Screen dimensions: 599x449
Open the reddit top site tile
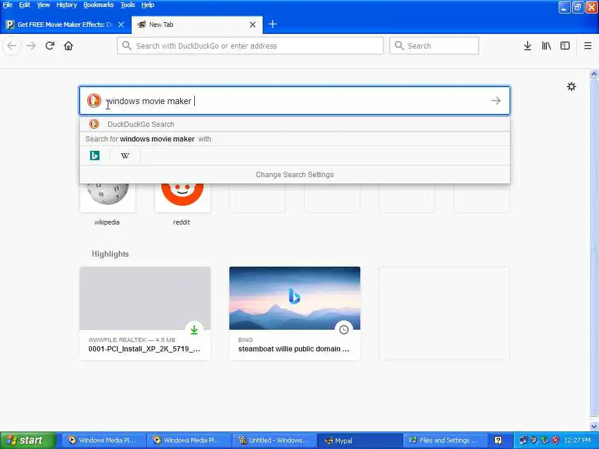click(182, 204)
